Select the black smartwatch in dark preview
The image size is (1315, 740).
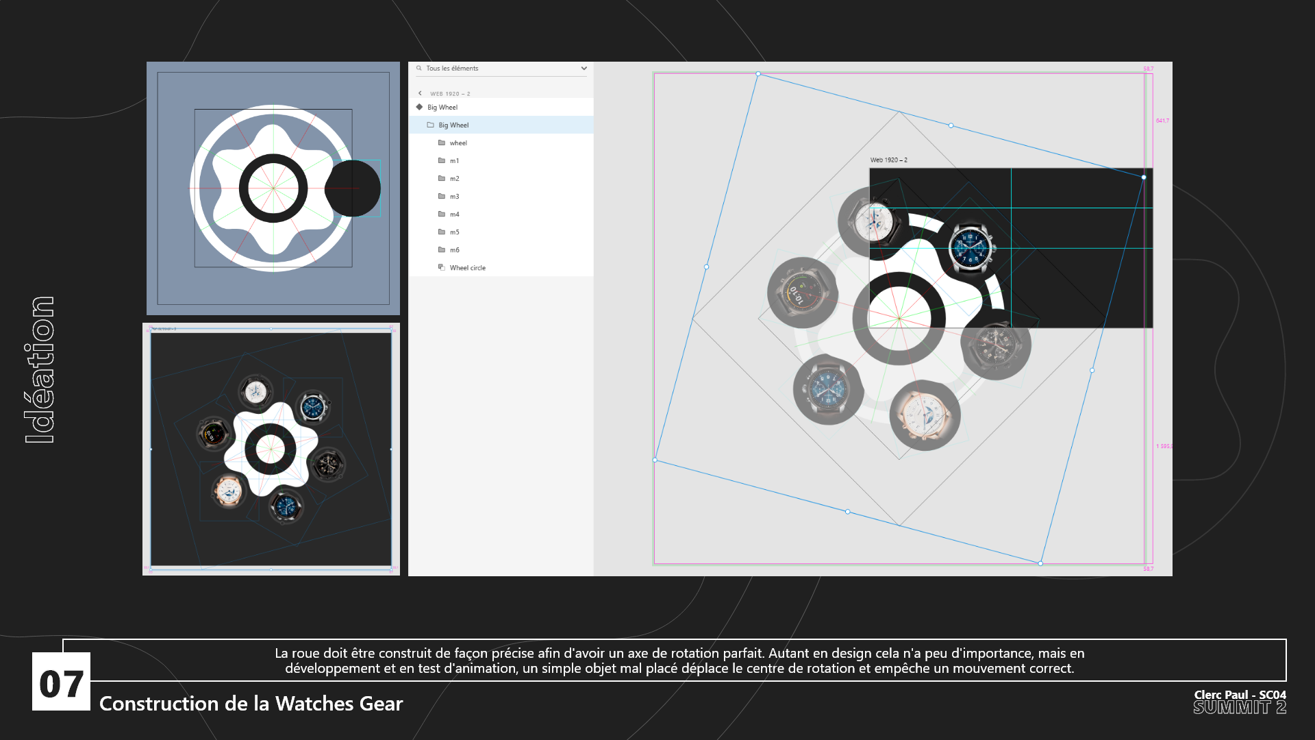point(212,433)
